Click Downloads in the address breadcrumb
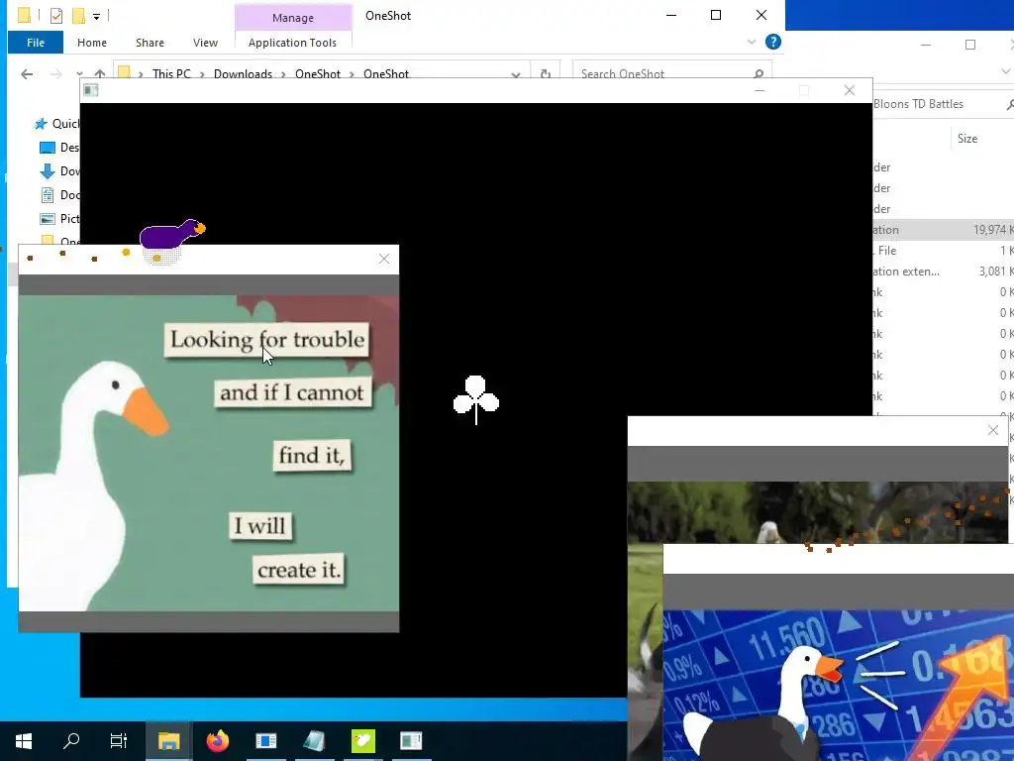1014x761 pixels. point(243,73)
